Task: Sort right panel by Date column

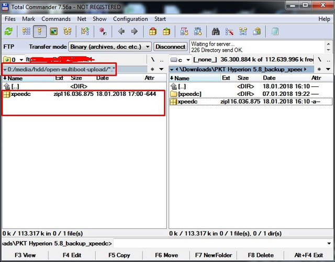Action: click(286, 78)
